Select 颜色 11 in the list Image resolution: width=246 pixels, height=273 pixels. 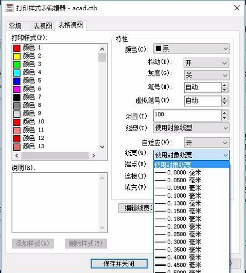tap(56, 130)
